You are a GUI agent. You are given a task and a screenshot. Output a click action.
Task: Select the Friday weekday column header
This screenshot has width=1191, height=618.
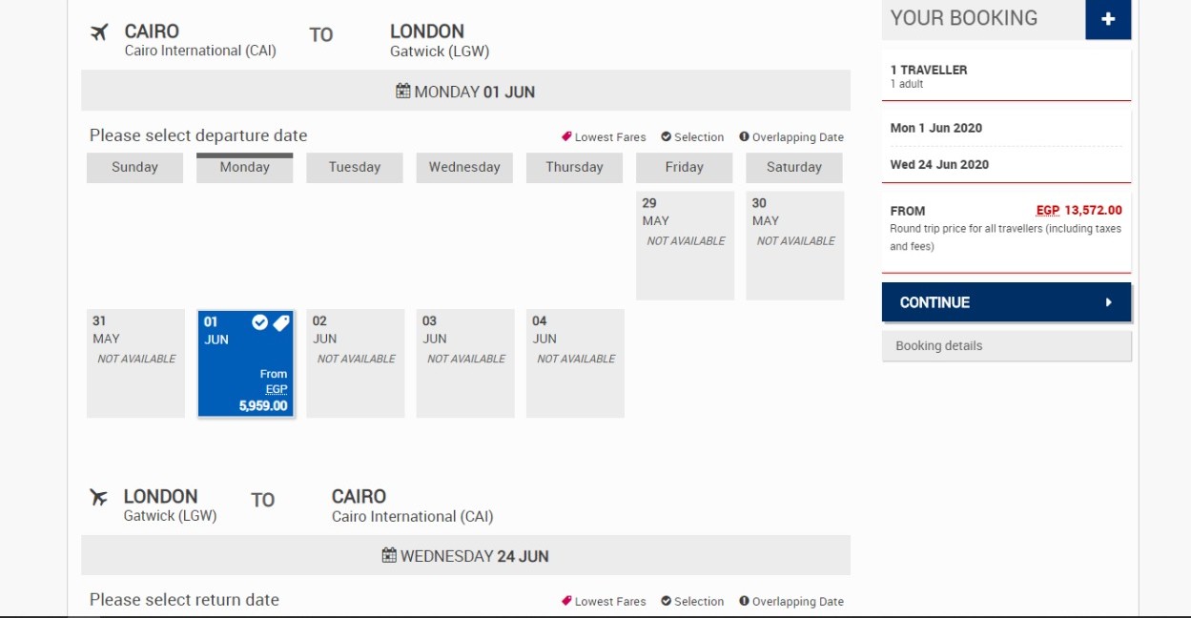click(684, 168)
